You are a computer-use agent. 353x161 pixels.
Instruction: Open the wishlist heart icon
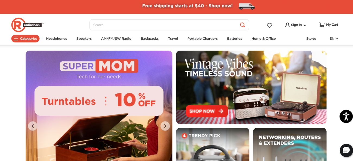click(x=269, y=25)
